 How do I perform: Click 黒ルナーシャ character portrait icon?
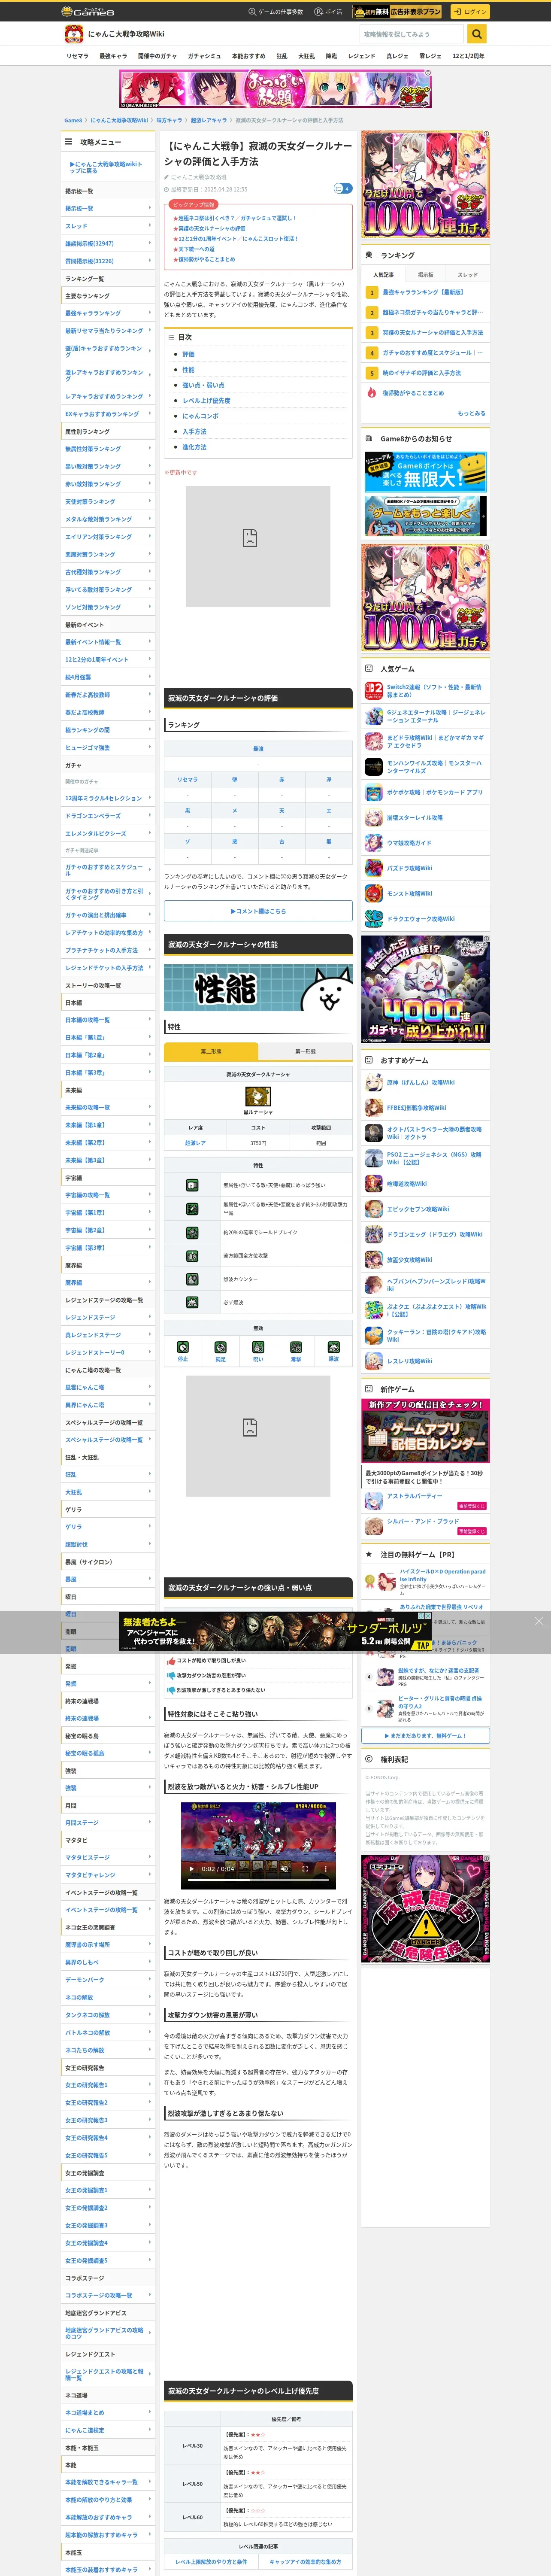[x=258, y=1096]
